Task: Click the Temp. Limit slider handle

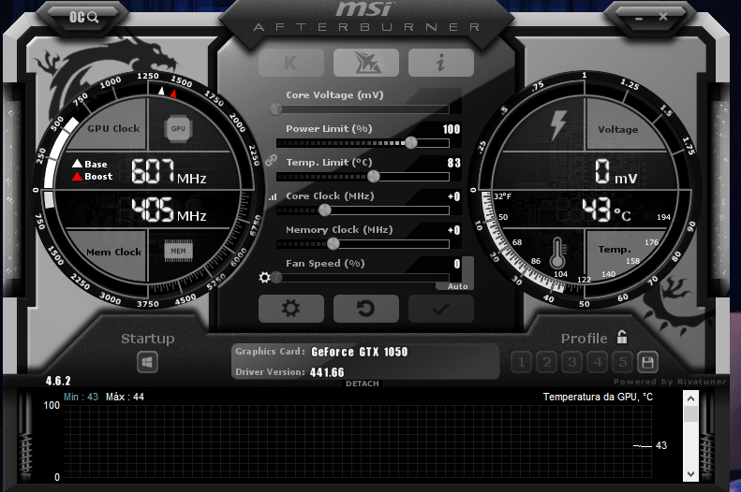Action: 374,177
